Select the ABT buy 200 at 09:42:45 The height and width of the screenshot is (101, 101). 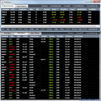pyautogui.click(x=50, y=80)
